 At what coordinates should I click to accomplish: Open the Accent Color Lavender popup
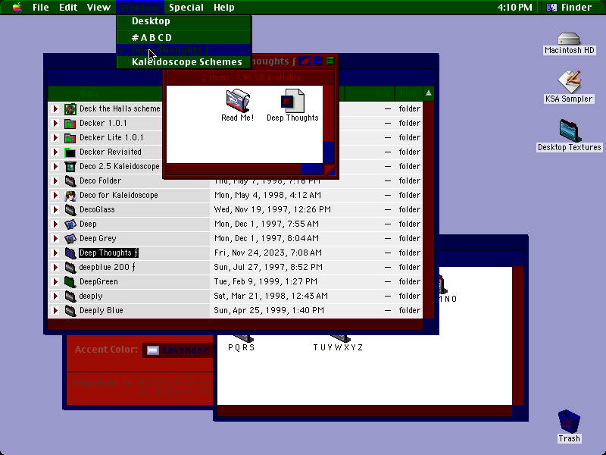point(178,350)
